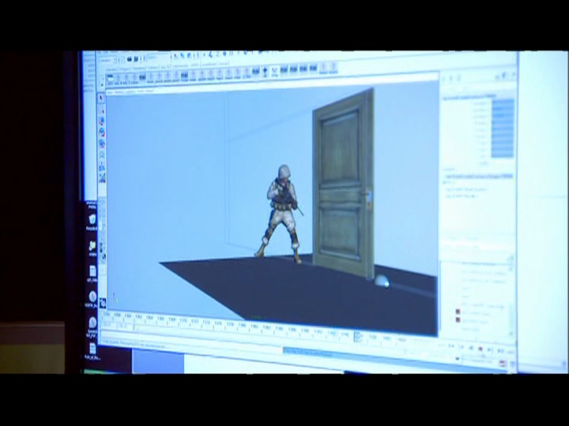Click the single-view layout icon below the toolbox
This screenshot has width=569, height=426.
(x=103, y=303)
